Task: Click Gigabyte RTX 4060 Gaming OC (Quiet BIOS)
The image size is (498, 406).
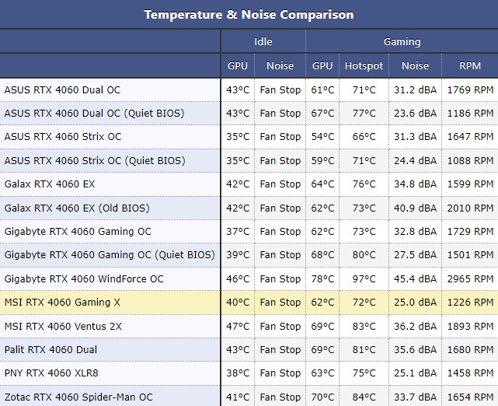Action: (110, 255)
